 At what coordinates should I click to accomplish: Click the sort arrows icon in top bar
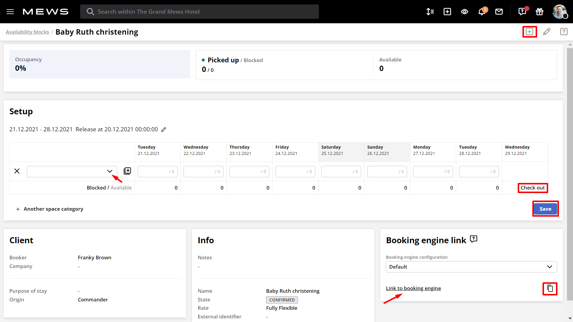[430, 12]
